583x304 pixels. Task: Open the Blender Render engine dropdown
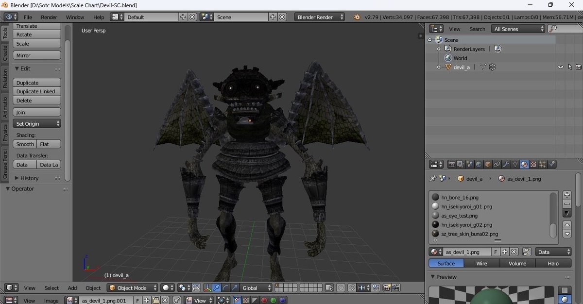(x=319, y=17)
